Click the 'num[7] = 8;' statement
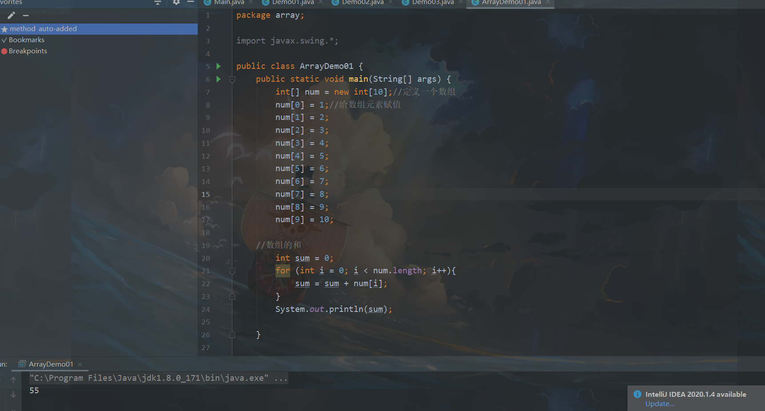Viewport: 765px width, 411px height. tap(302, 194)
